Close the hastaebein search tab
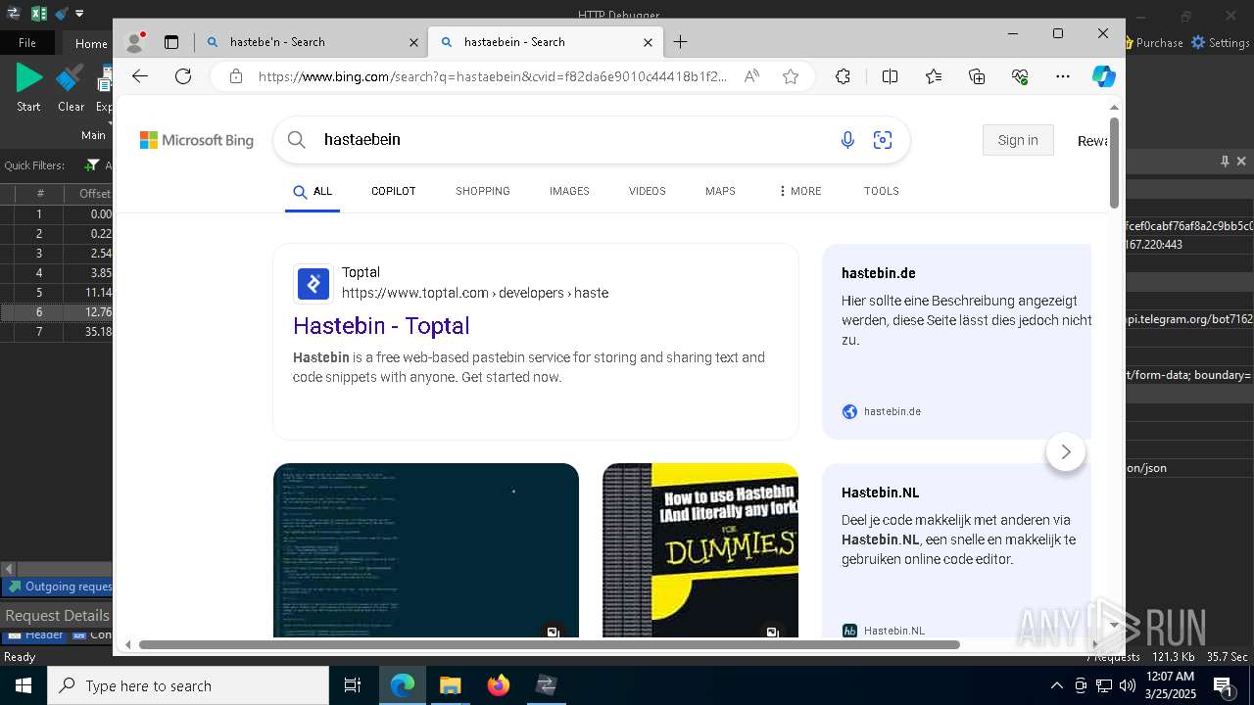 [648, 42]
